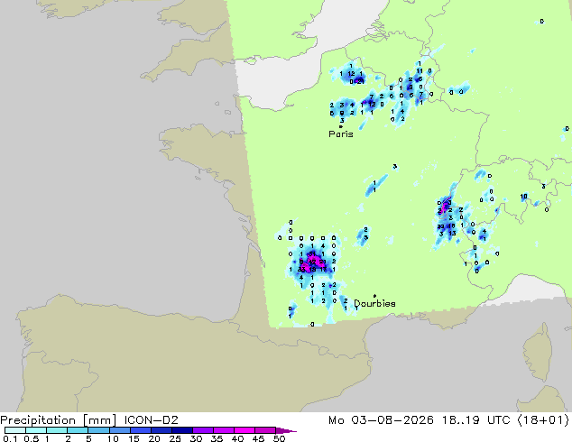The height and width of the screenshot is (442, 572).
Task: Select the Dourbies location dot marker
Action: tap(374, 296)
